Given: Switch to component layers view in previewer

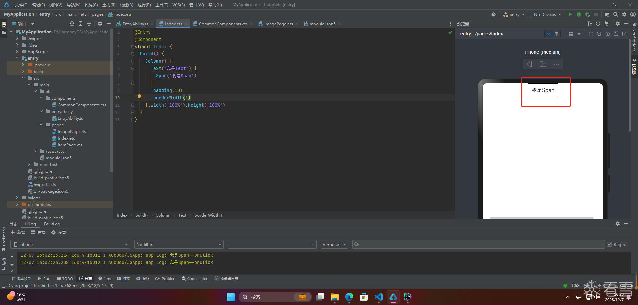Looking at the screenshot, I should click(x=557, y=34).
